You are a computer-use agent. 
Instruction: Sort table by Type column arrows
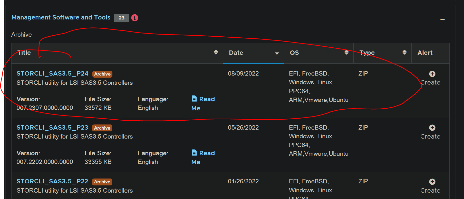click(x=404, y=52)
